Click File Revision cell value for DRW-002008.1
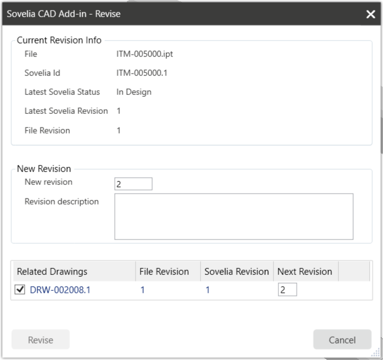This screenshot has width=383, height=360. tap(142, 290)
